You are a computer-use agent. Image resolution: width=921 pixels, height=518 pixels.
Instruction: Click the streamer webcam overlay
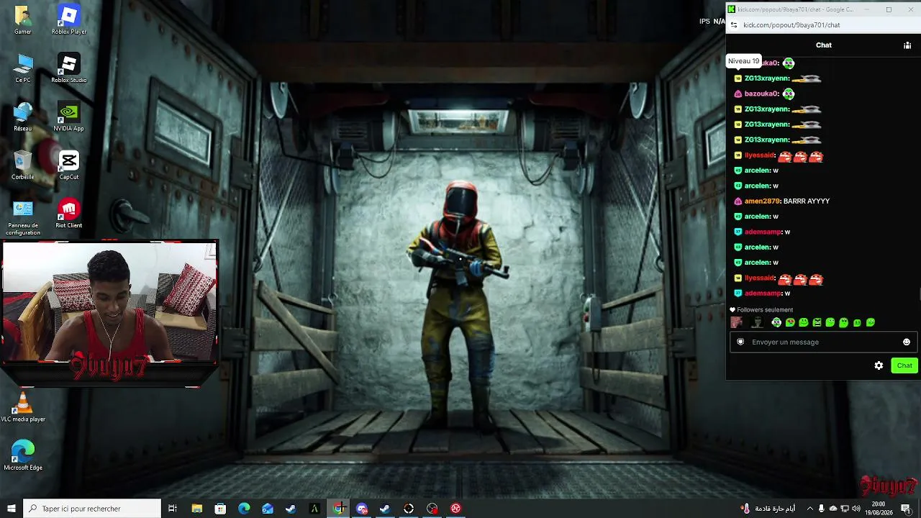[109, 302]
